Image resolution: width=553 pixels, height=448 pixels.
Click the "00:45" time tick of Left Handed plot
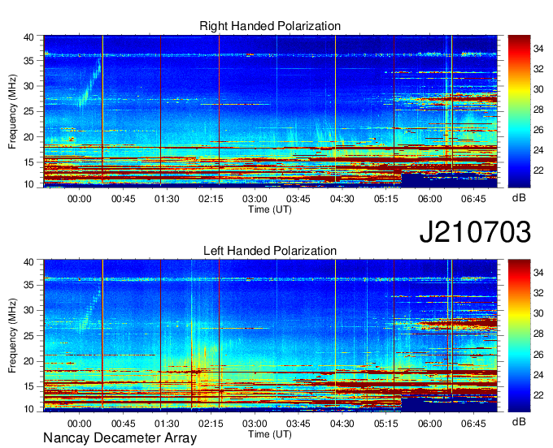click(x=124, y=424)
